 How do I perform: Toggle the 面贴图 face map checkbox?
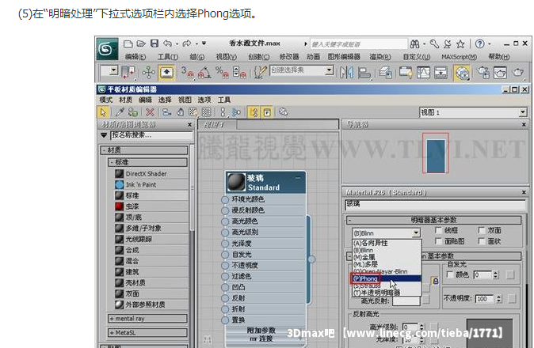coord(439,241)
